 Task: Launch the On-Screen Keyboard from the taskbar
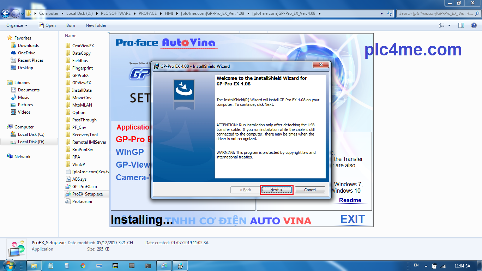[99, 266]
